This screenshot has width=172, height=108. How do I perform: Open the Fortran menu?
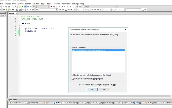coord(28,4)
